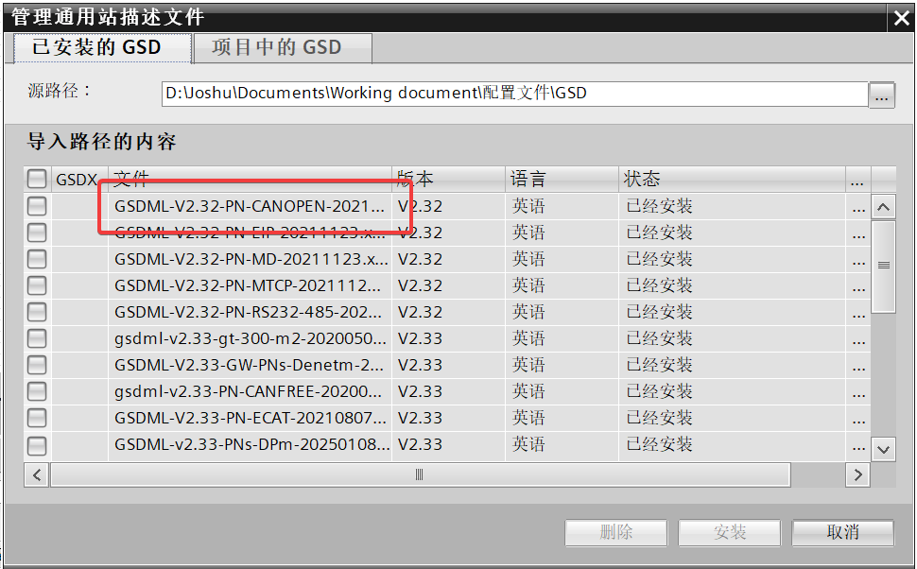The height and width of the screenshot is (569, 917).
Task: Click the horizontal scrollbar thumb
Action: 420,474
